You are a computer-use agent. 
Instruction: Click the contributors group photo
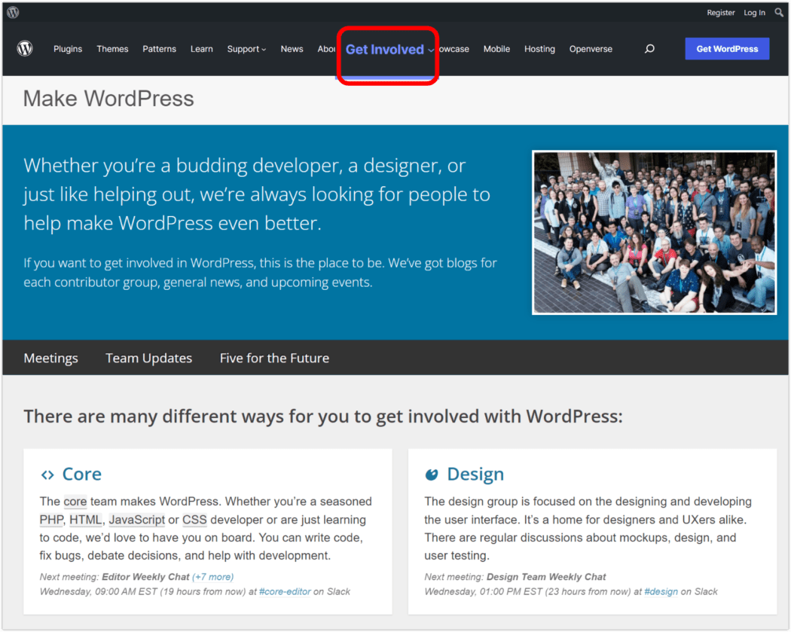655,233
